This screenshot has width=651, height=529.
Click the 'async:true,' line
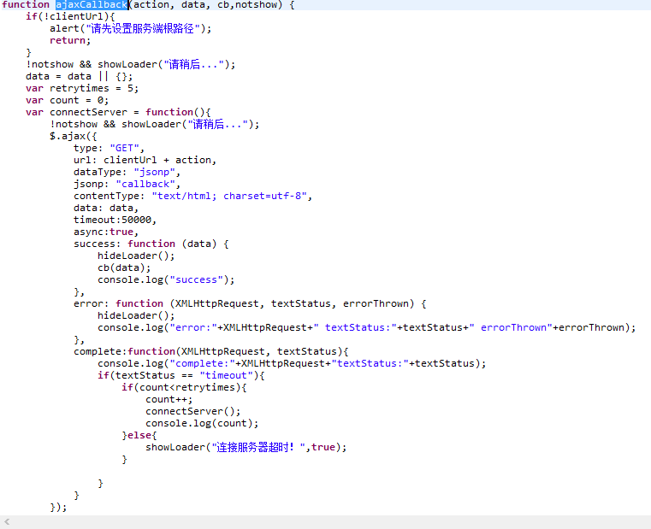tap(106, 232)
